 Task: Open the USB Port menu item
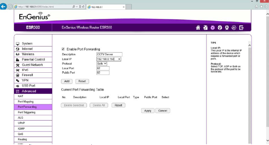point(33,85)
